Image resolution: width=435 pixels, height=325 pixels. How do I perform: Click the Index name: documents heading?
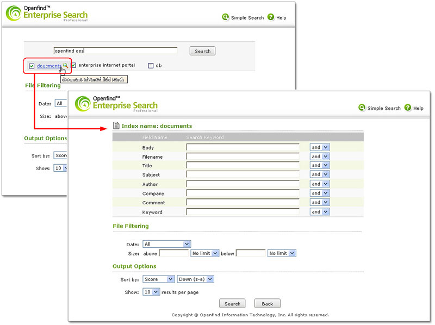(157, 126)
